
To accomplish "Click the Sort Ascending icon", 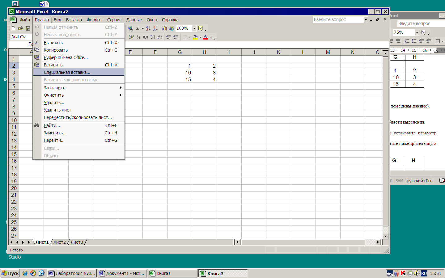I will tap(148, 28).
